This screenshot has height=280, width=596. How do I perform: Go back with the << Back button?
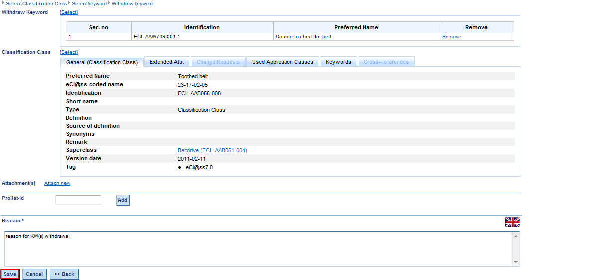click(x=64, y=274)
